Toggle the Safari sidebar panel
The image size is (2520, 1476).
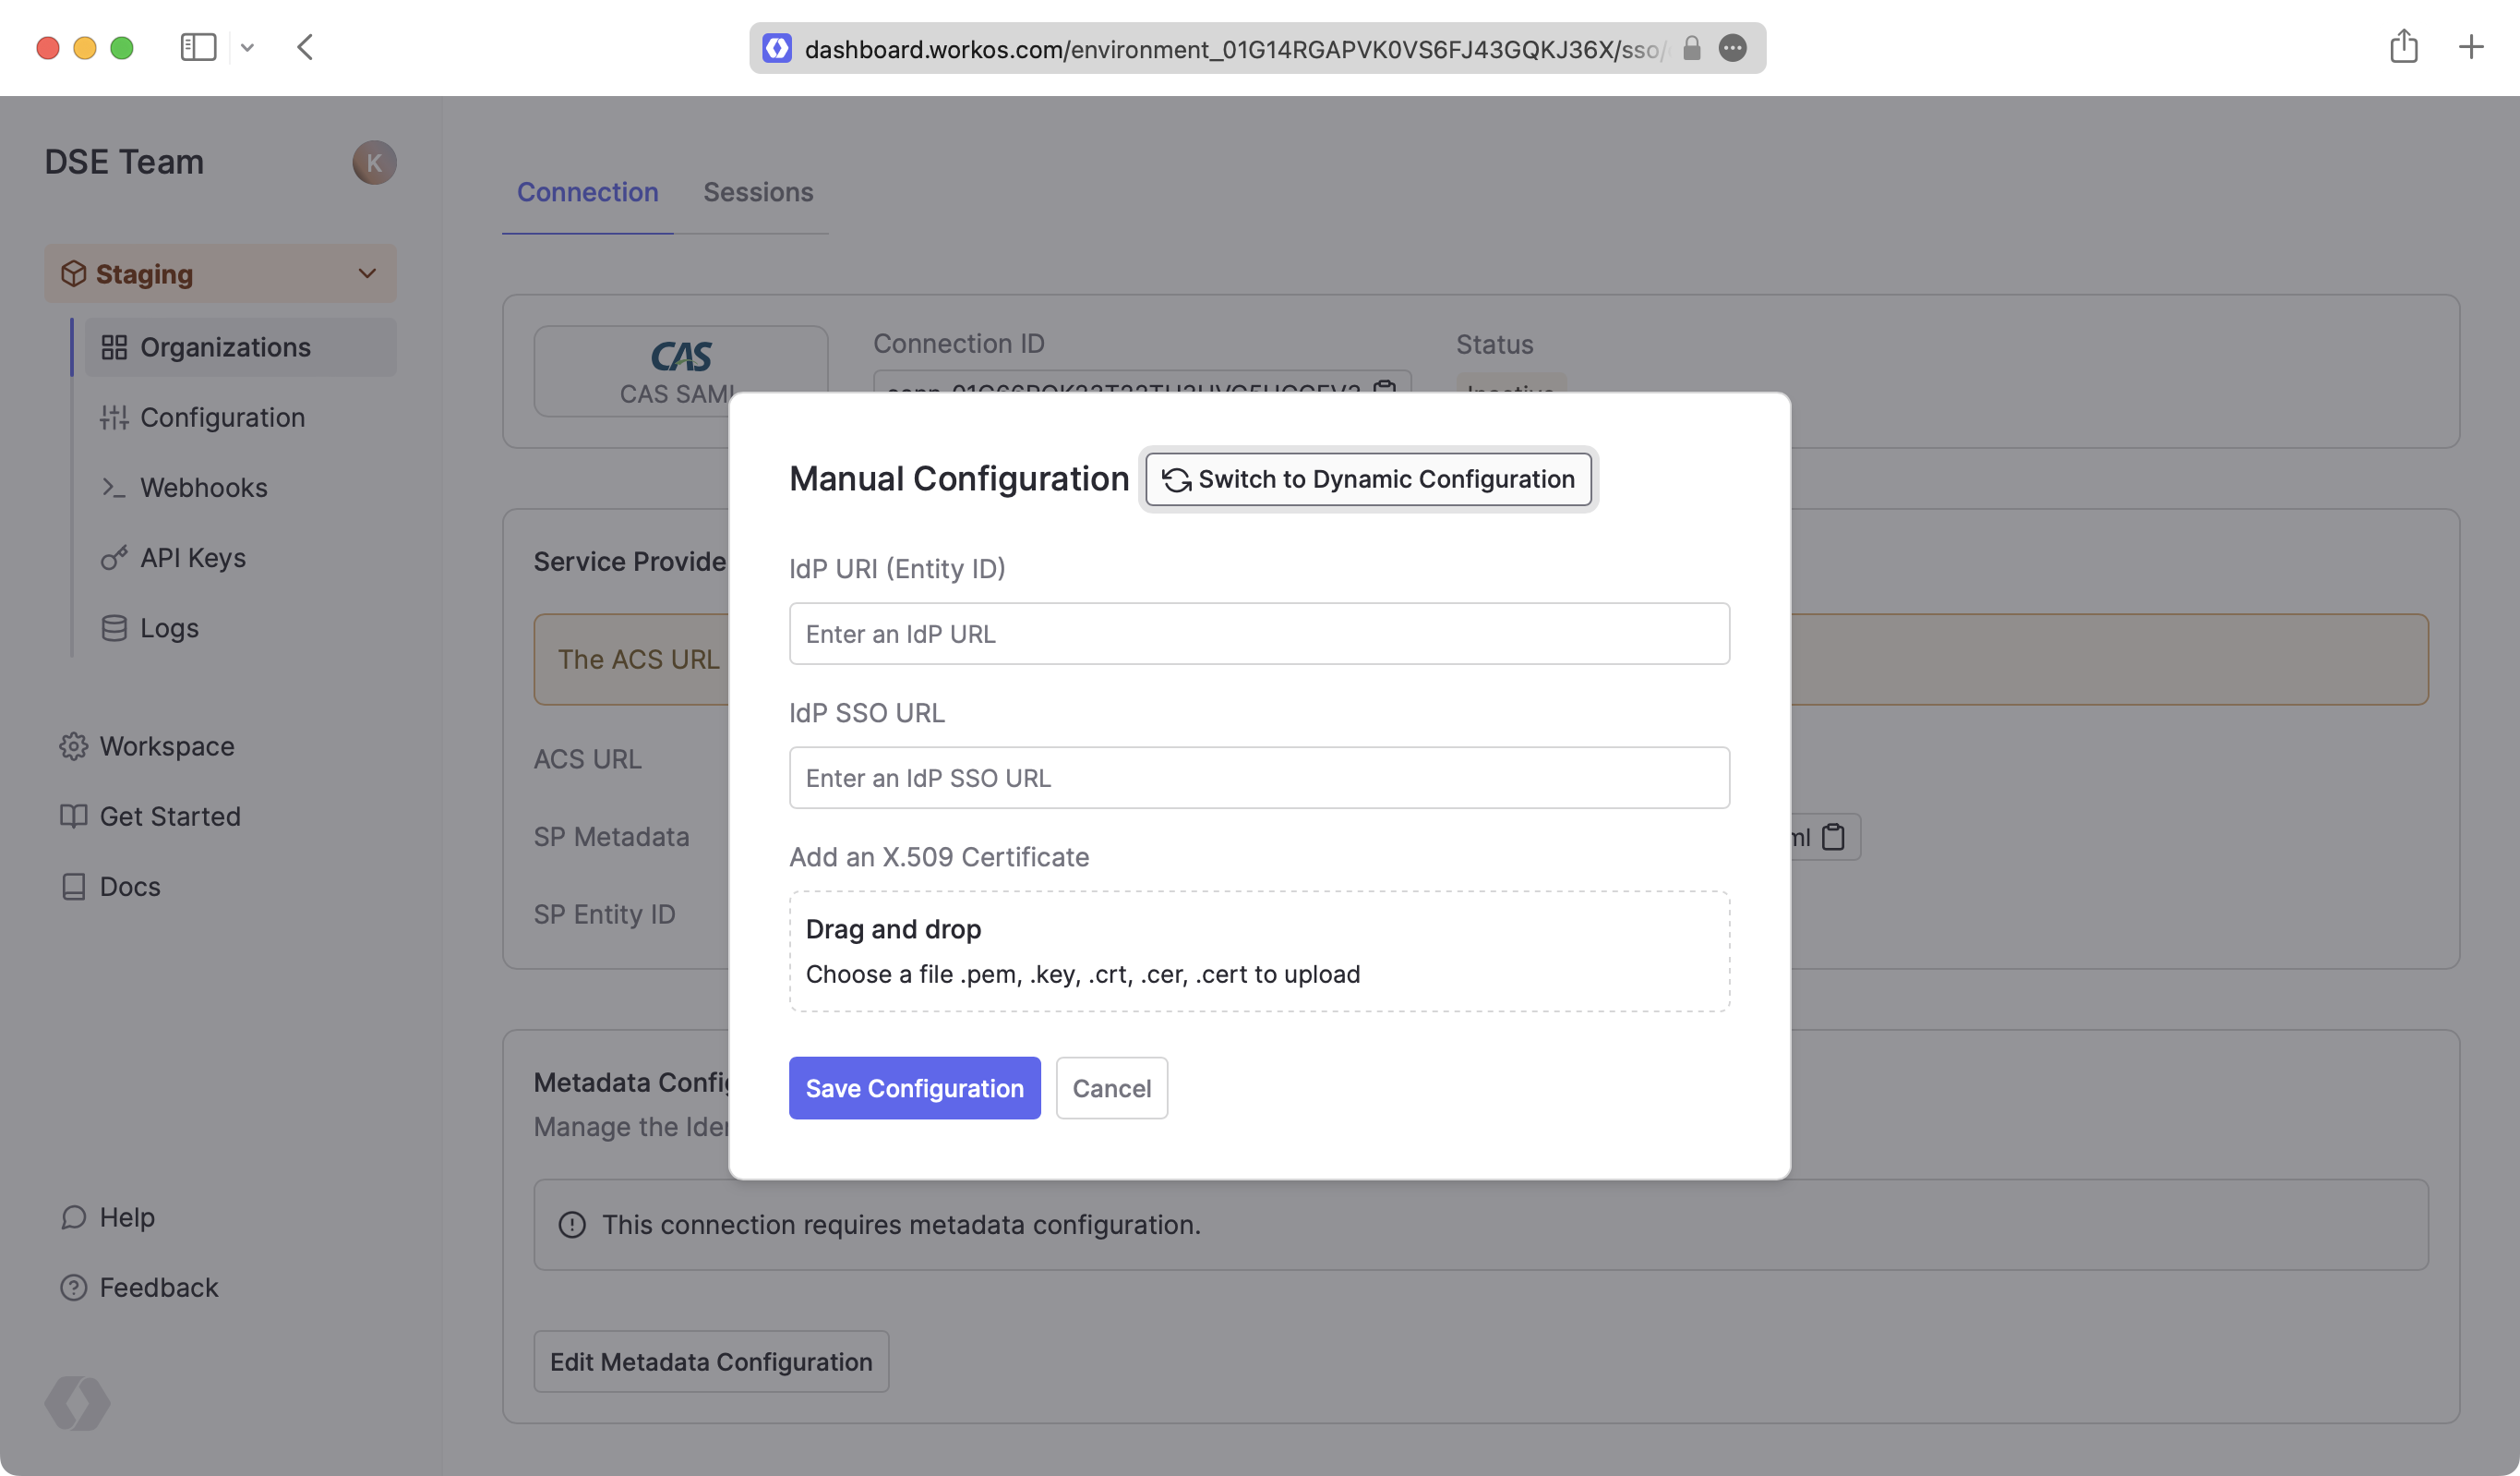pos(198,47)
